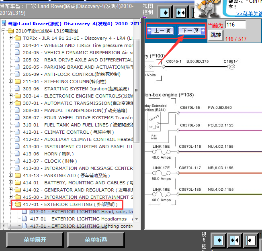This screenshot has width=262, height=251.
Task: Select 413-08 INFORMATION AND MESSAGE CENTER
Action: pyautogui.click(x=78, y=168)
